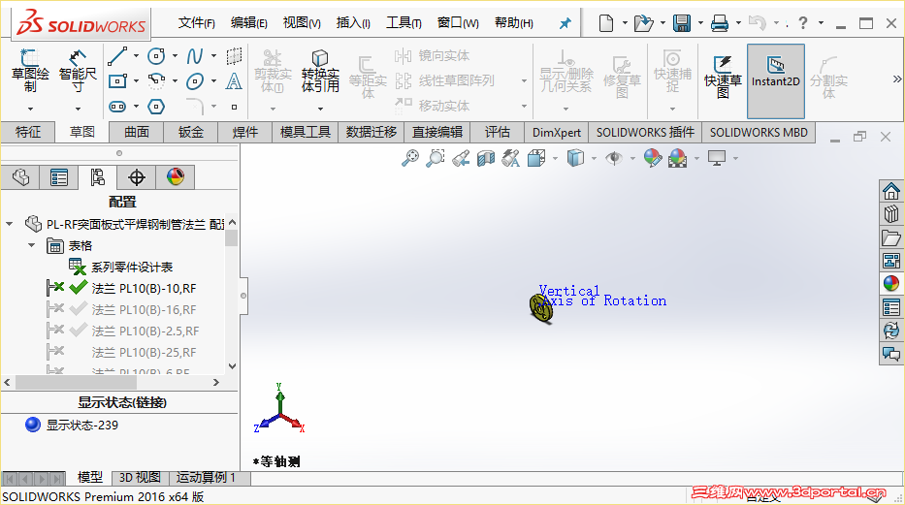
Task: Toggle Hide/Show Items eye icon
Action: point(614,158)
